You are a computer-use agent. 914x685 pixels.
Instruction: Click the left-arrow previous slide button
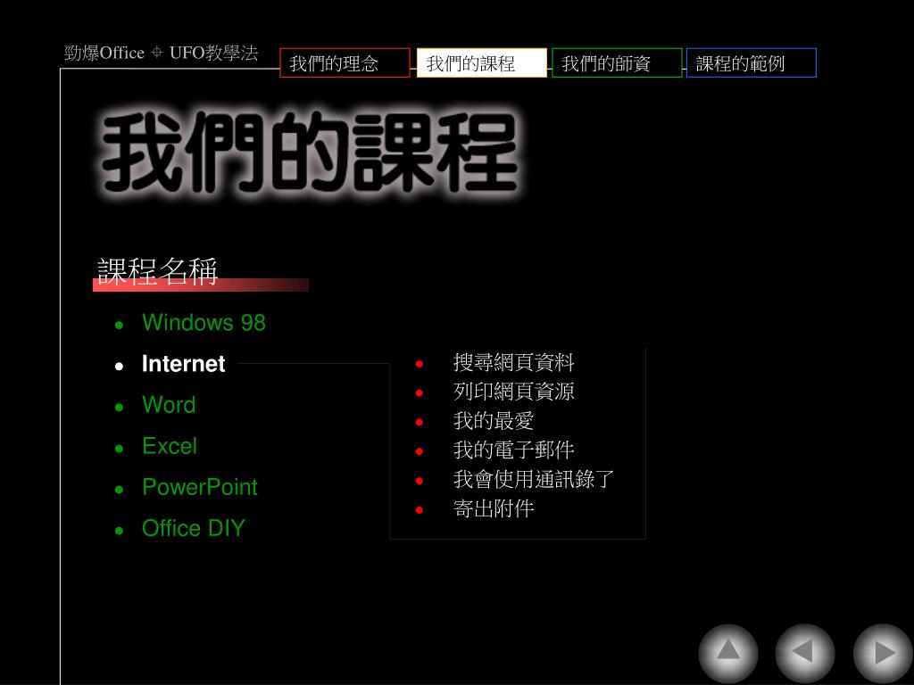click(805, 653)
